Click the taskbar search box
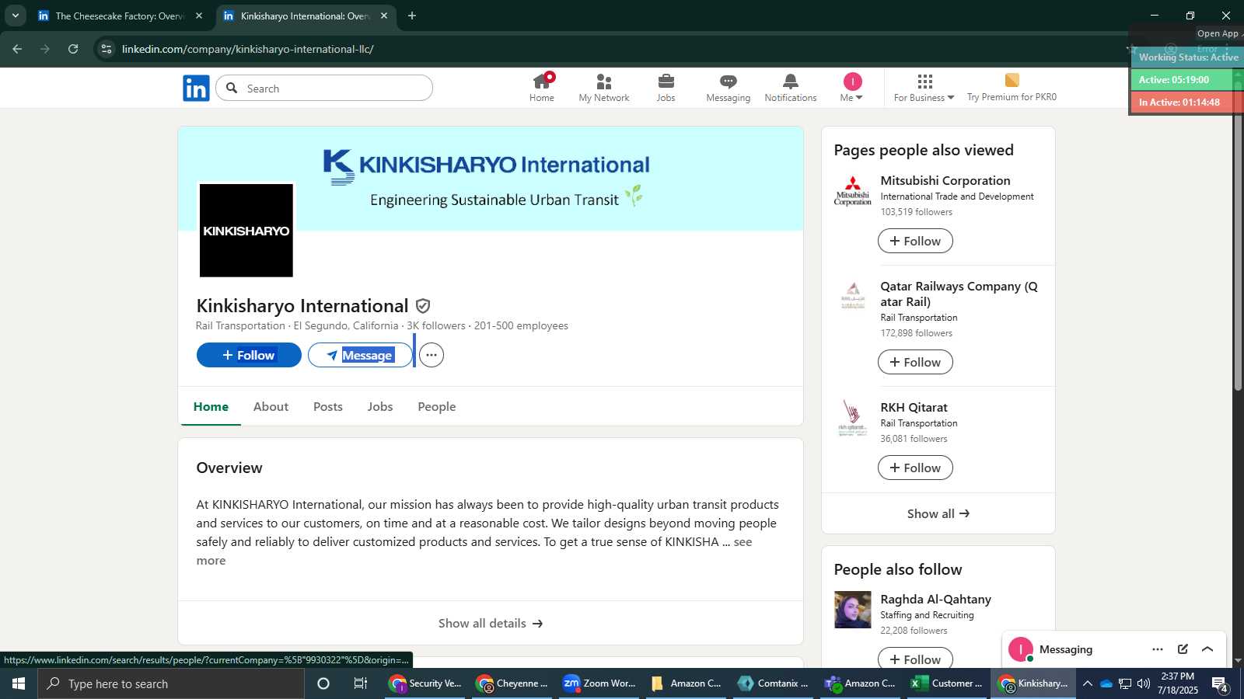Screen dimensions: 1244x699 click(x=171, y=683)
